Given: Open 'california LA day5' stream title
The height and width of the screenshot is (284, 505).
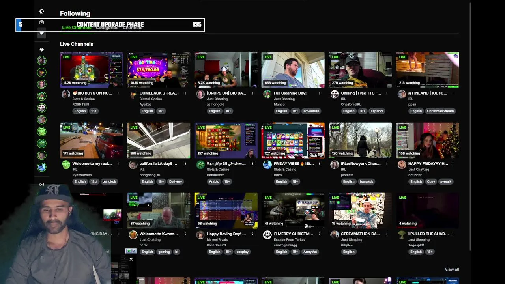Looking at the screenshot, I should [158, 164].
